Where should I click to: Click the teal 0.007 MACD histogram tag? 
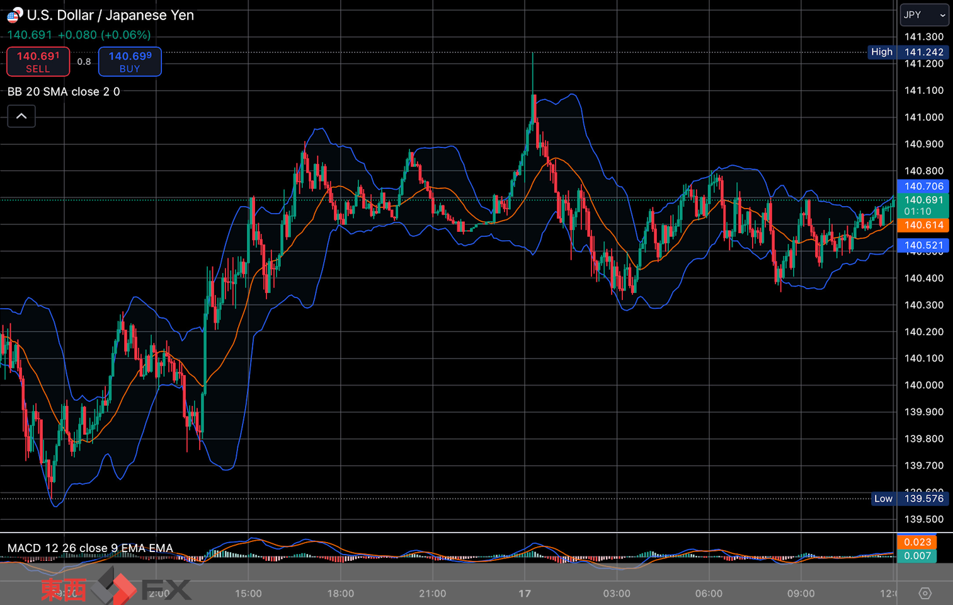click(916, 556)
